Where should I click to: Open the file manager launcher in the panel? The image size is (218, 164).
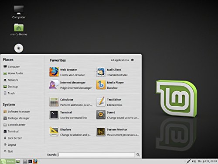(25, 161)
